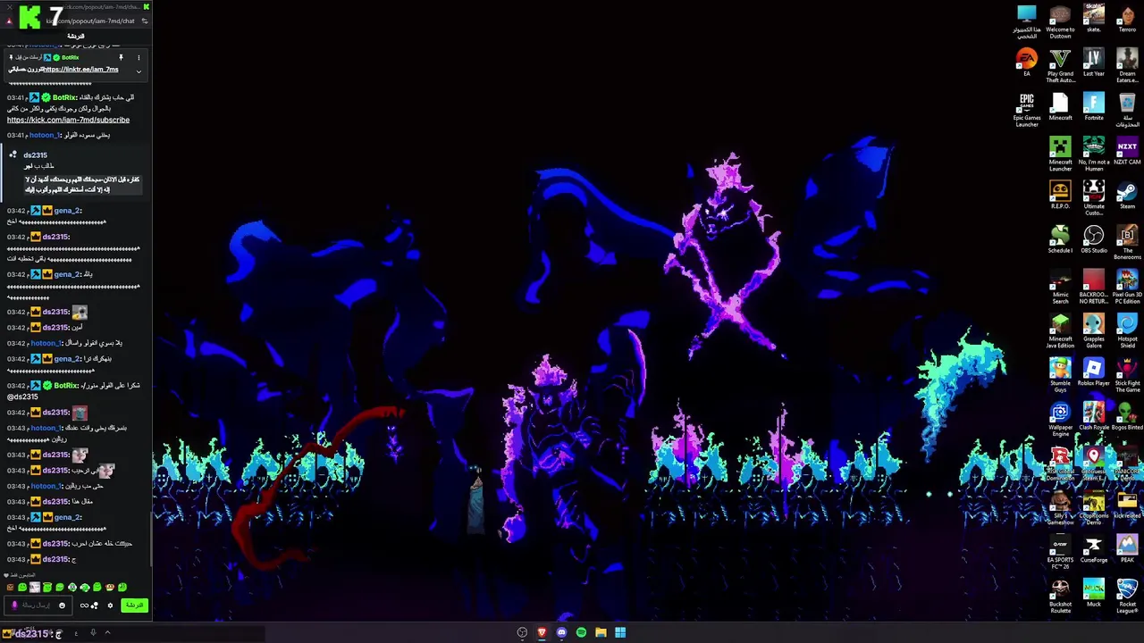Unpin the pinned BotRix message

pos(121,57)
